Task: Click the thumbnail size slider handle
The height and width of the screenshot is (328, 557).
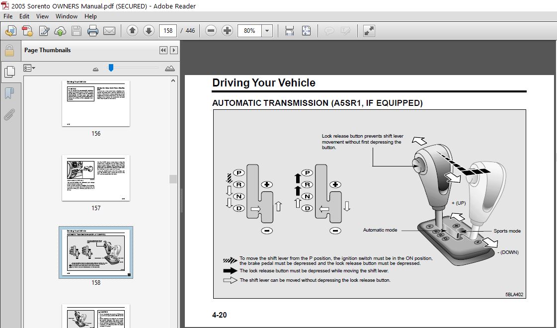Action: click(x=111, y=68)
